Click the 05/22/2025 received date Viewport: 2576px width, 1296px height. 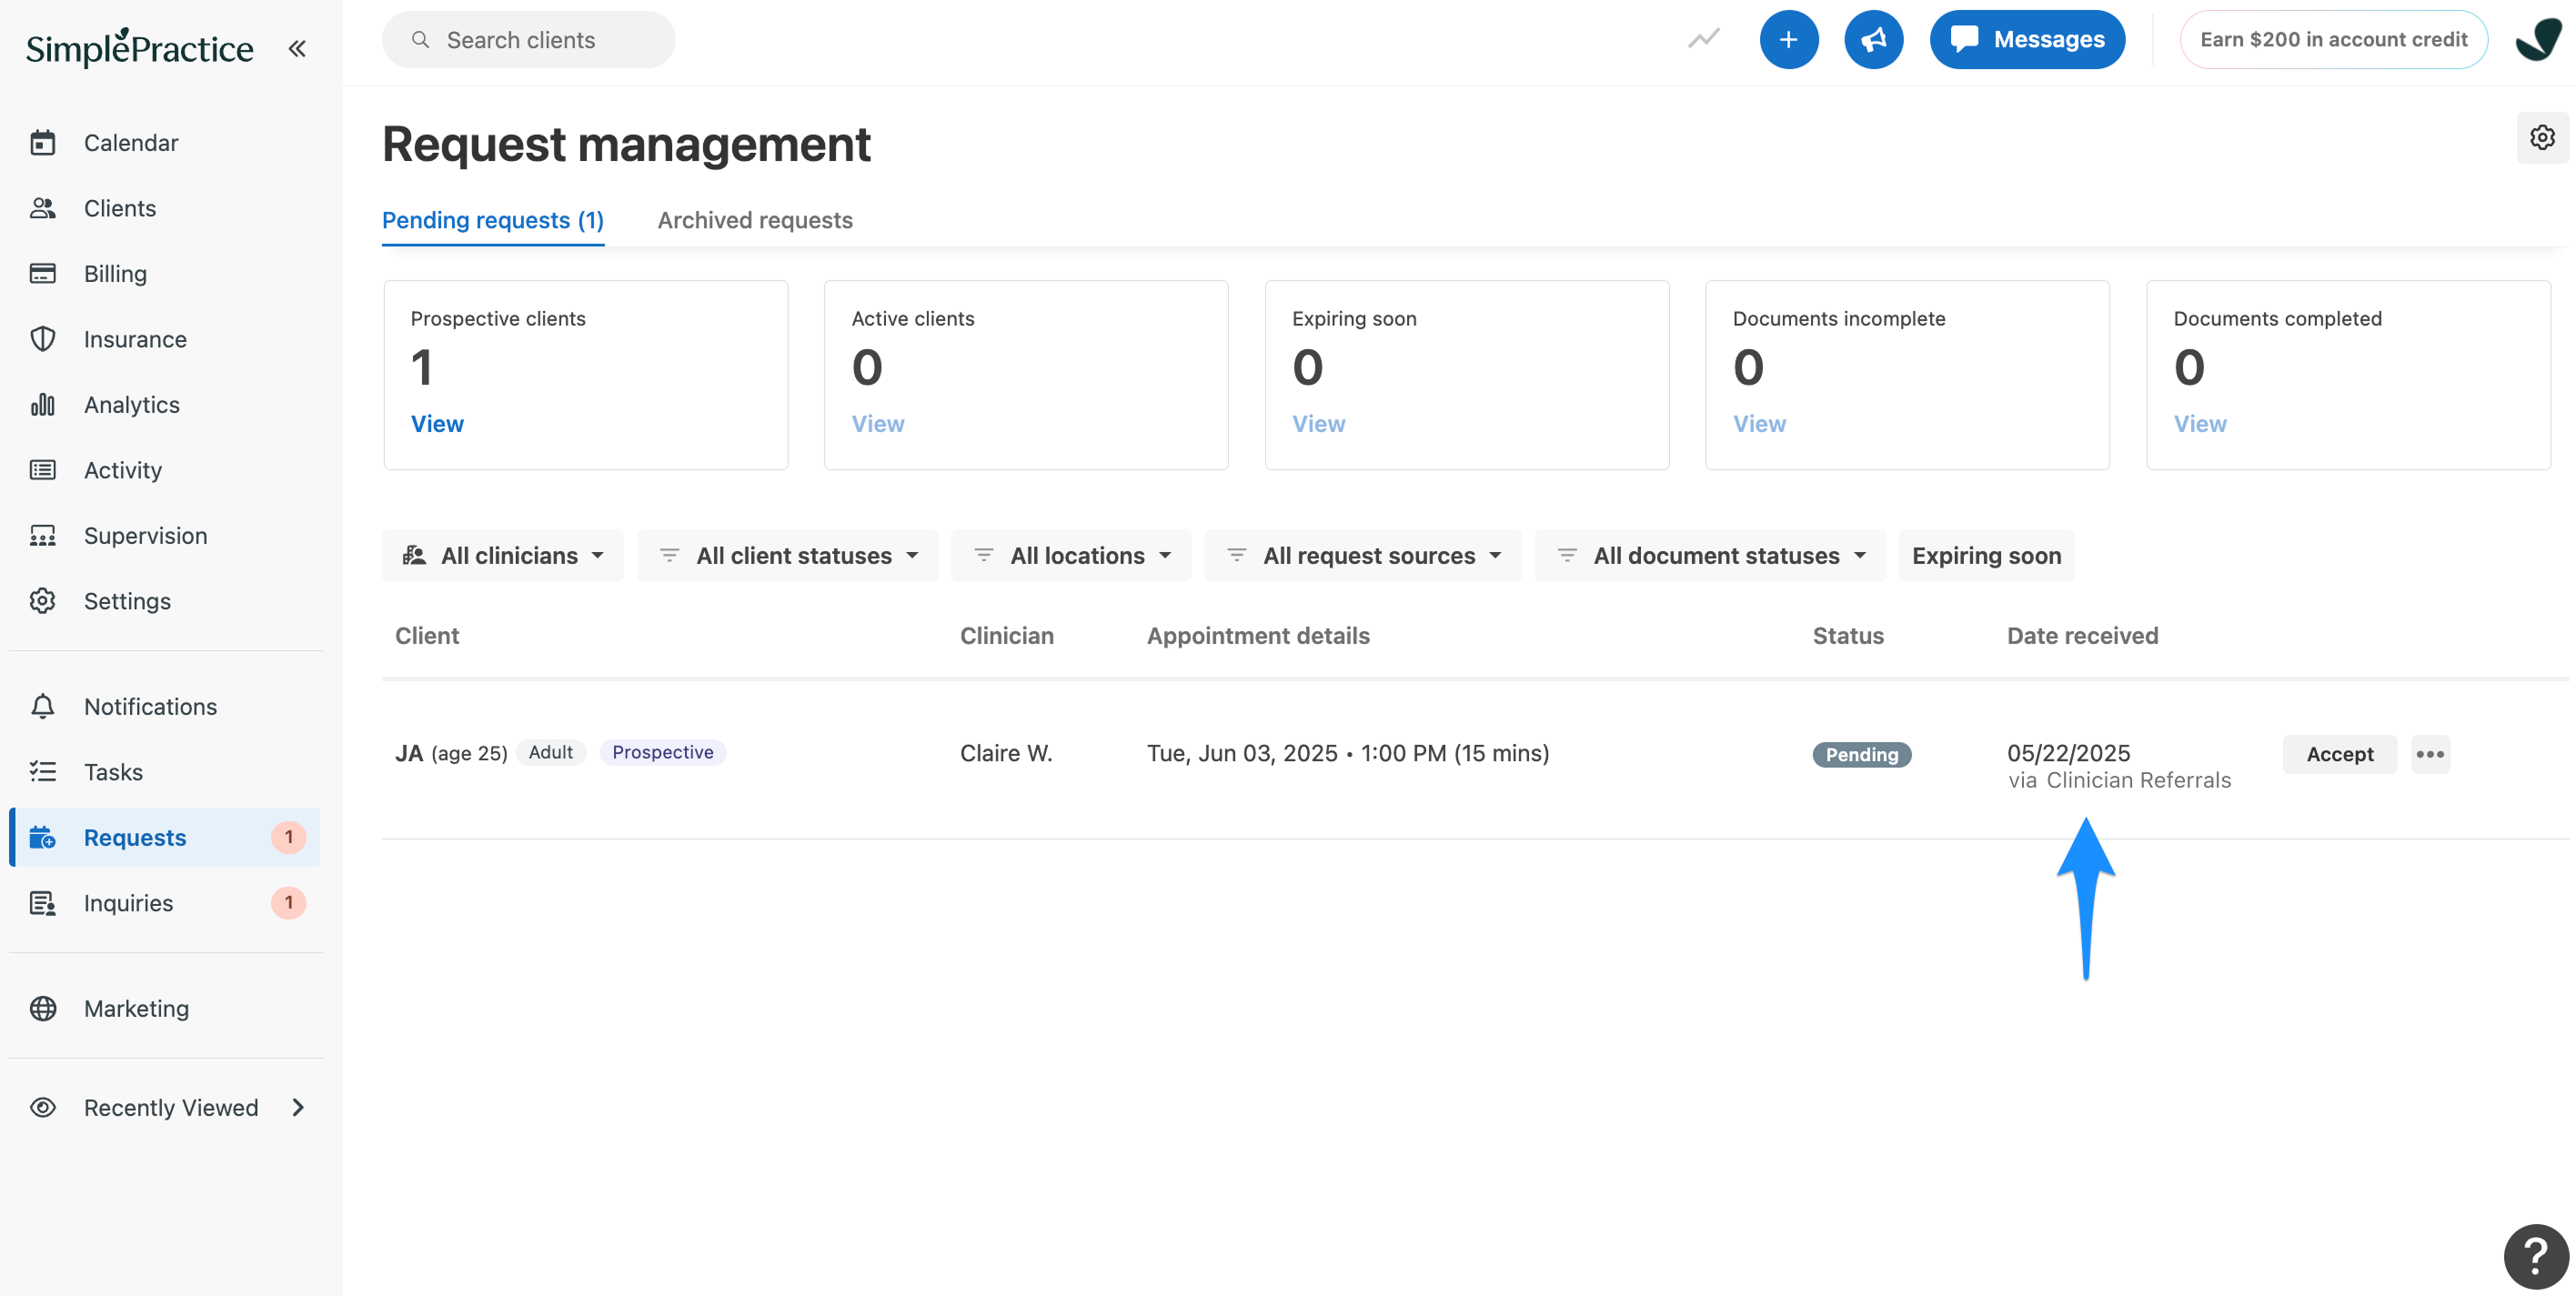2068,753
